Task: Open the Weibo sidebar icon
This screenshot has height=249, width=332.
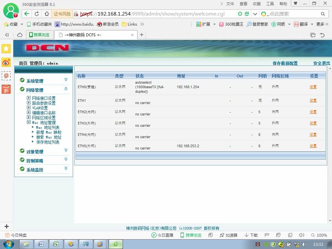Action: click(x=6, y=63)
